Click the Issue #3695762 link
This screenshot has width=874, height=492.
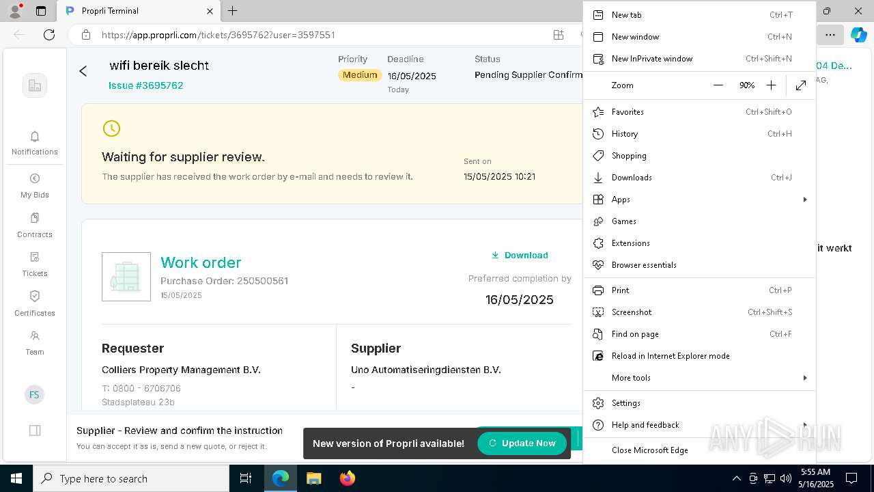146,85
